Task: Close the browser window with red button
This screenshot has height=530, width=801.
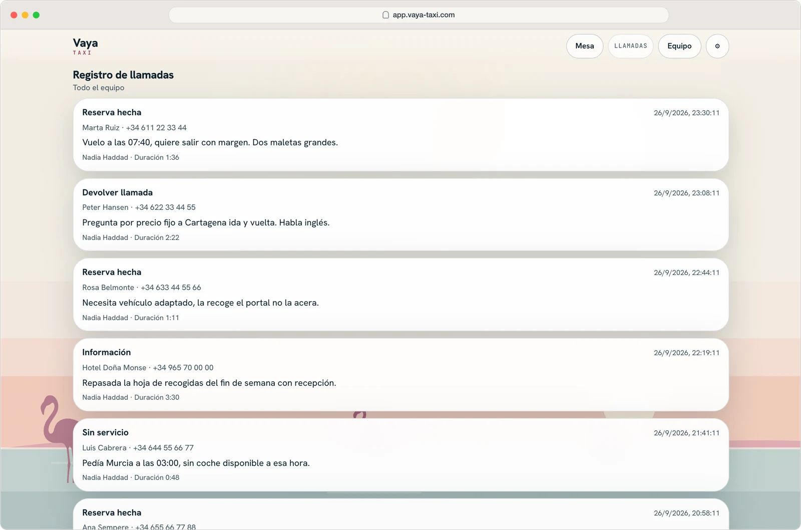Action: (14, 15)
